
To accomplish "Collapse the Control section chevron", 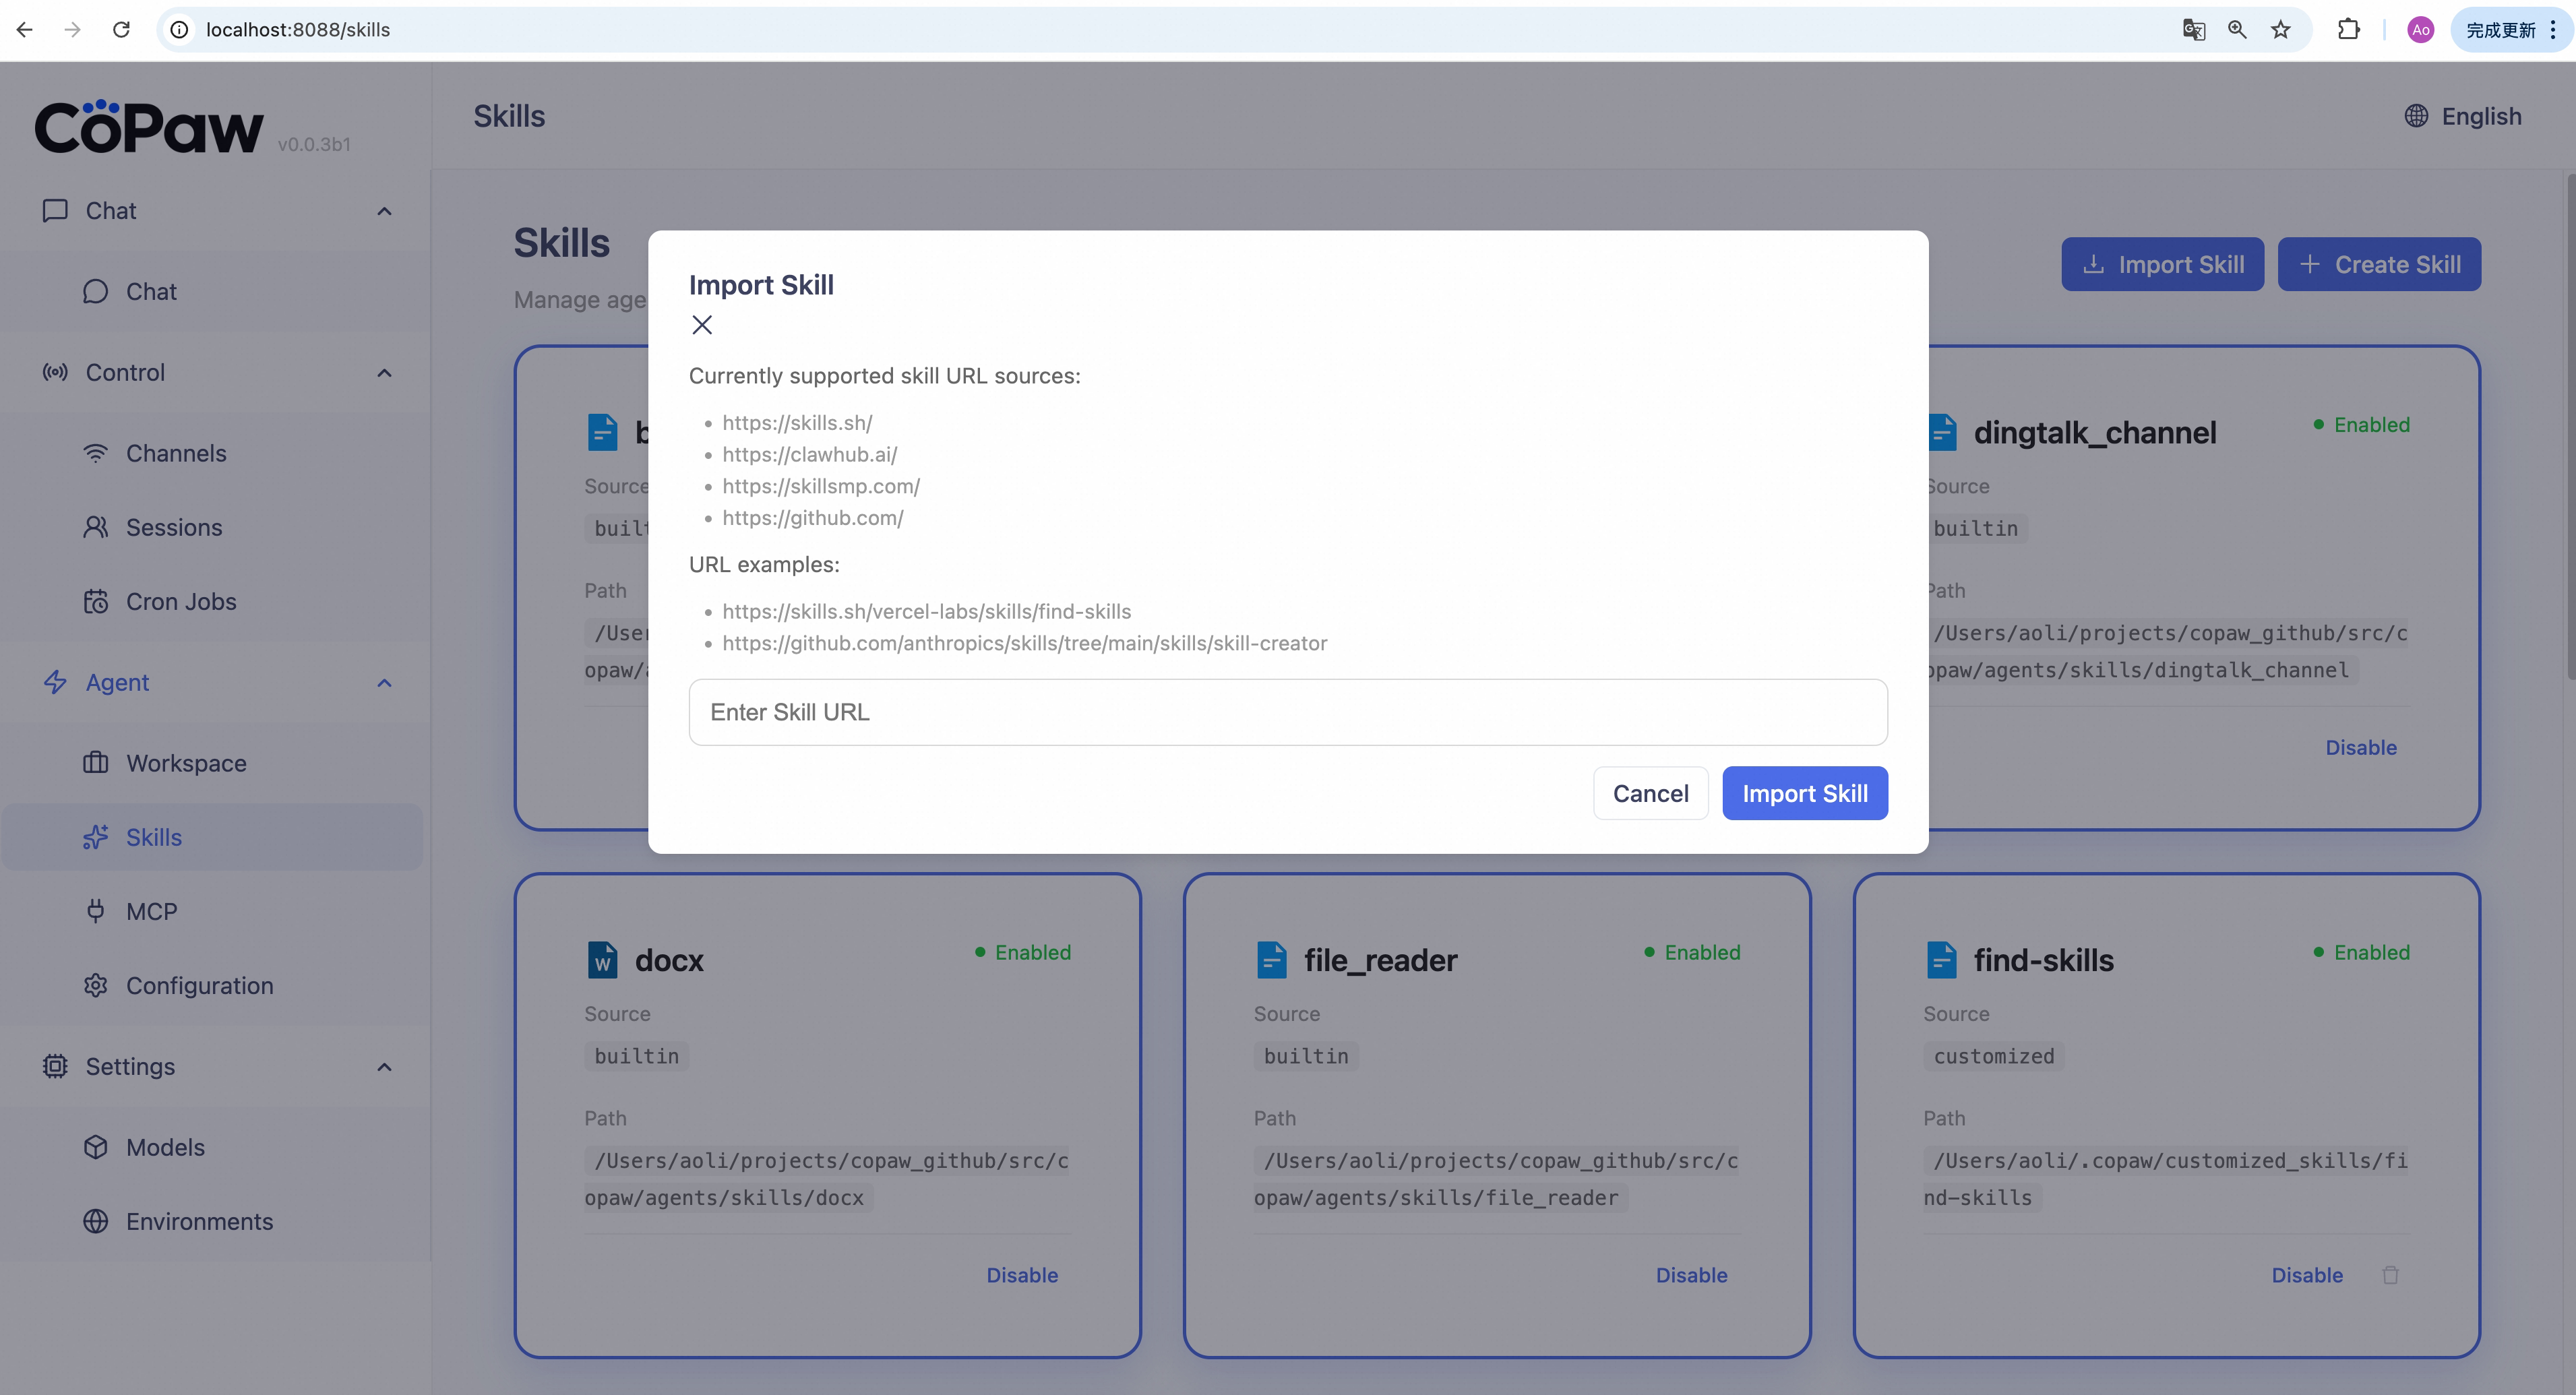I will point(384,373).
